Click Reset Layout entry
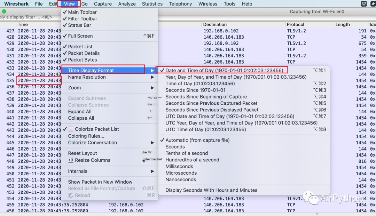Image resolution: width=376 pixels, height=216 pixels. tap(110, 153)
